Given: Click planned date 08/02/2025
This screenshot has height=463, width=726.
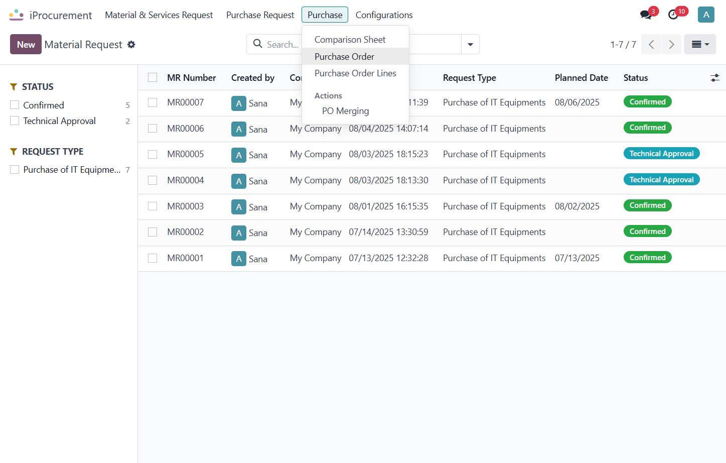Looking at the screenshot, I should 577,206.
